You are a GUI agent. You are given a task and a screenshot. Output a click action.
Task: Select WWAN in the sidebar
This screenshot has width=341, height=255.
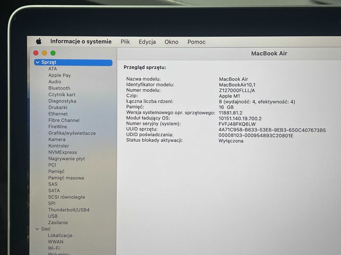[56, 242]
